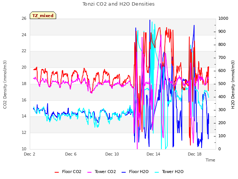
Task: Click the 16 value on left axis
Action: pyautogui.click(x=24, y=100)
